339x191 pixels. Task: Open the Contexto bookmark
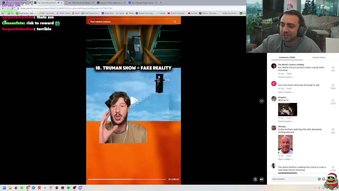coord(161,13)
